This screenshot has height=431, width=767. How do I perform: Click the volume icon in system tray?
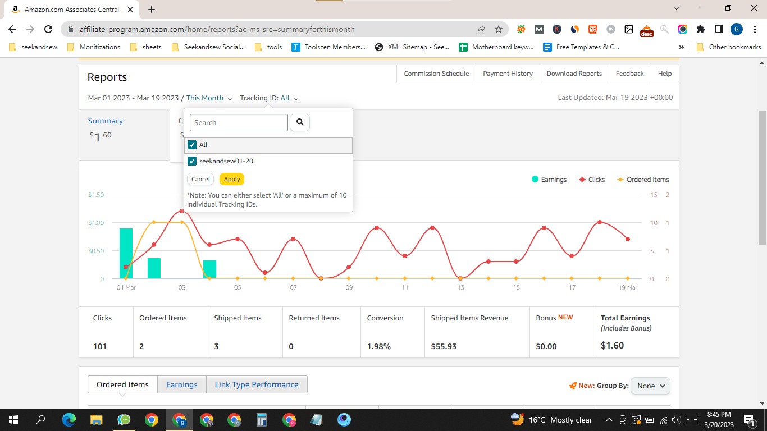(675, 420)
